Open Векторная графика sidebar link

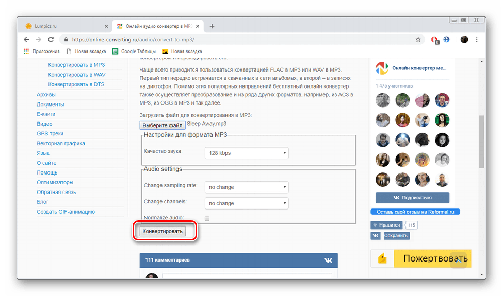click(x=61, y=143)
